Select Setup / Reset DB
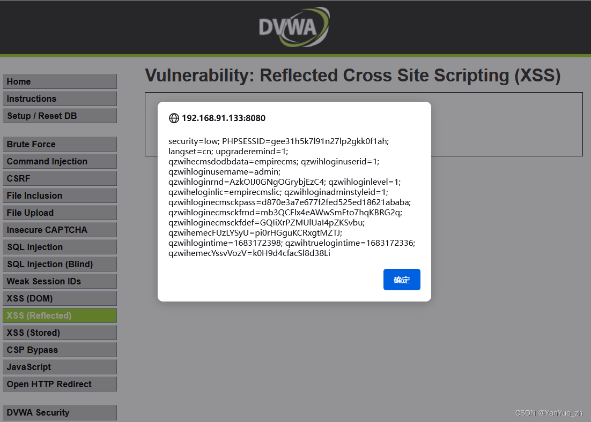Screen dimensions: 591x422 point(60,116)
